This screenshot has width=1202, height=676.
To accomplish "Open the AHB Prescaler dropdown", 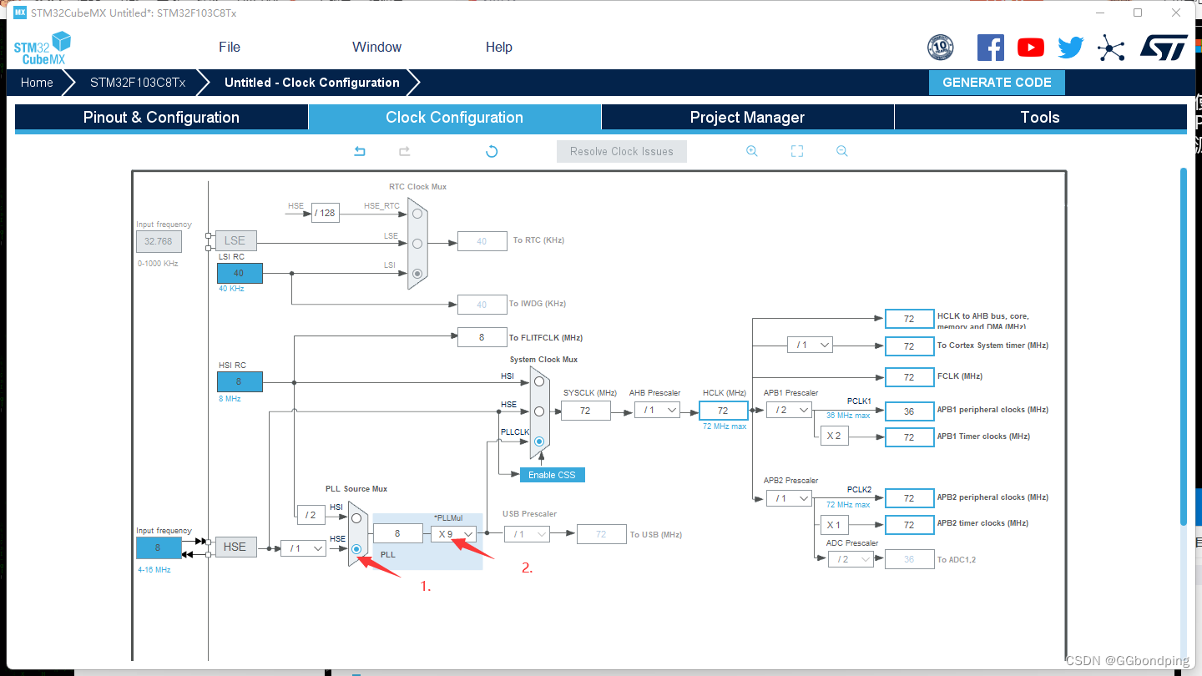I will click(657, 410).
